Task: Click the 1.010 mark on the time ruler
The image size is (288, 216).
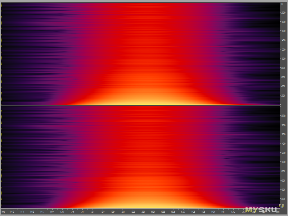Action: tap(13, 212)
